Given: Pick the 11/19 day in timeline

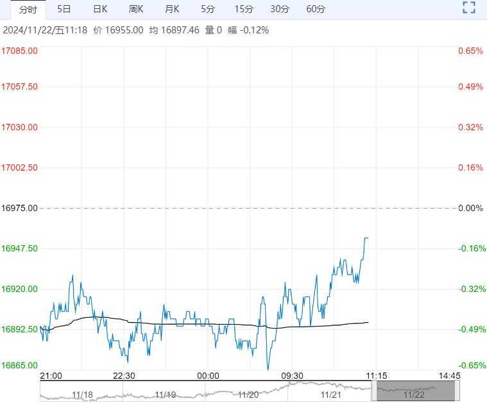Looking at the screenshot, I should pyautogui.click(x=165, y=394).
